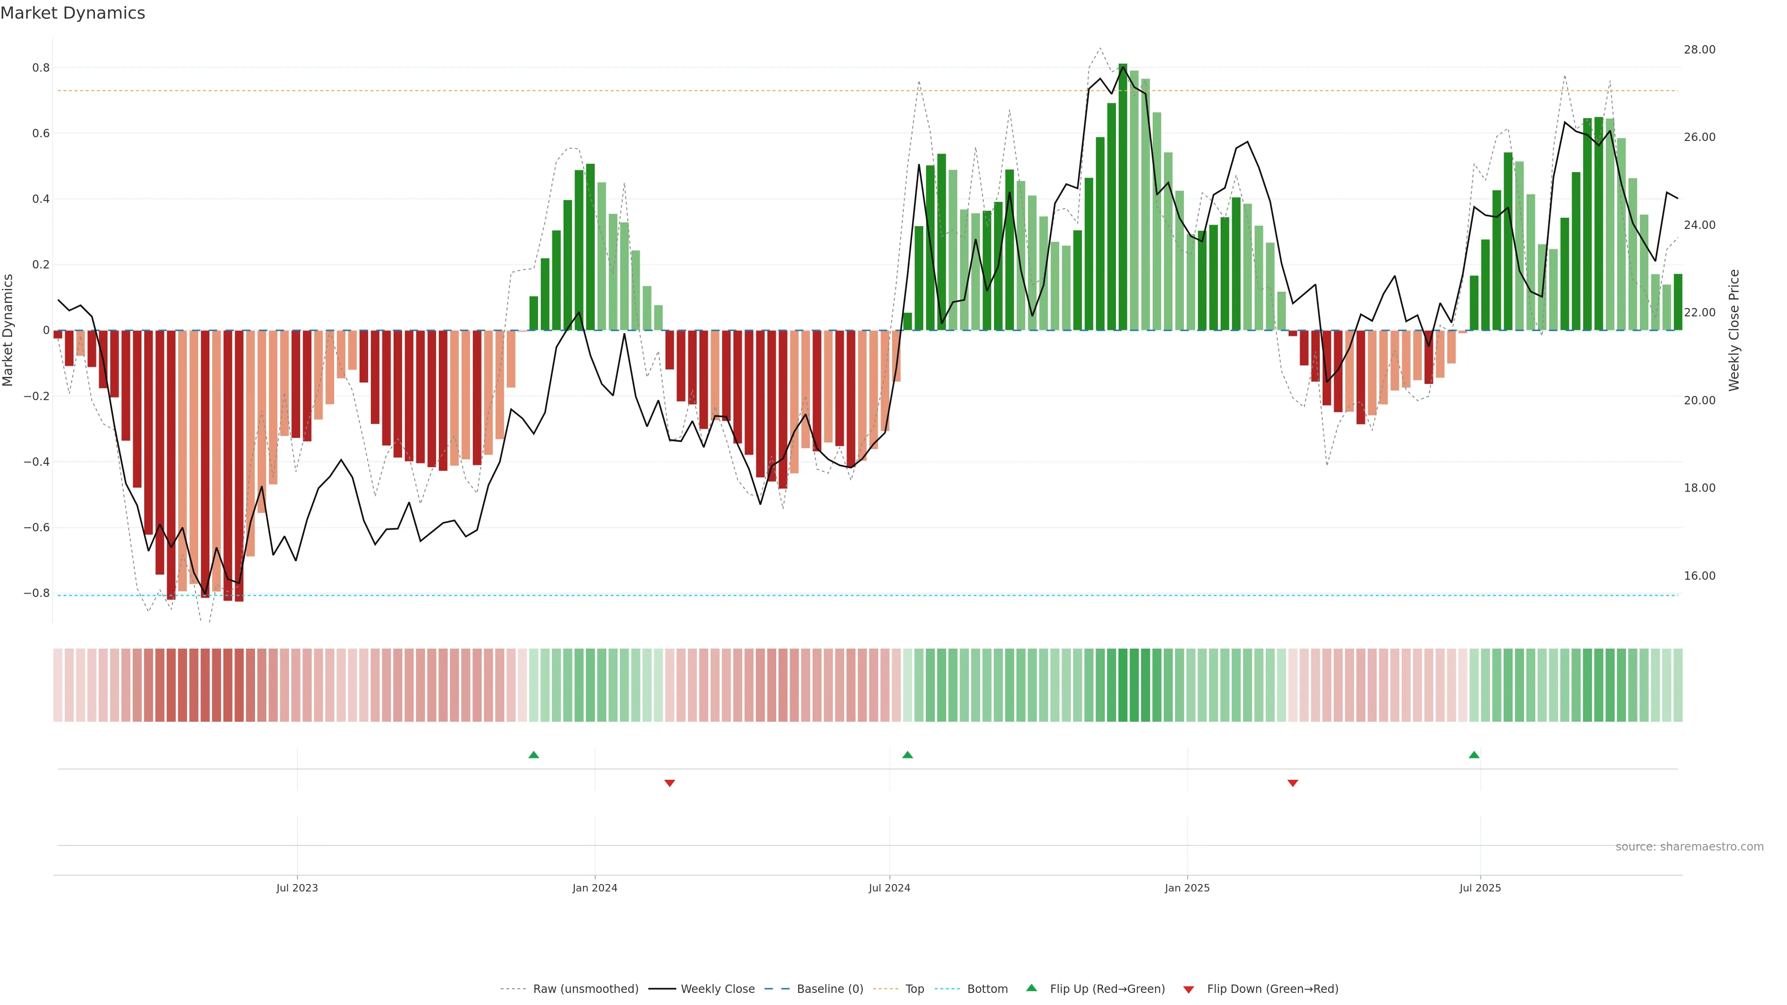Click the red flip-down marker after Jan 2025

1292,783
